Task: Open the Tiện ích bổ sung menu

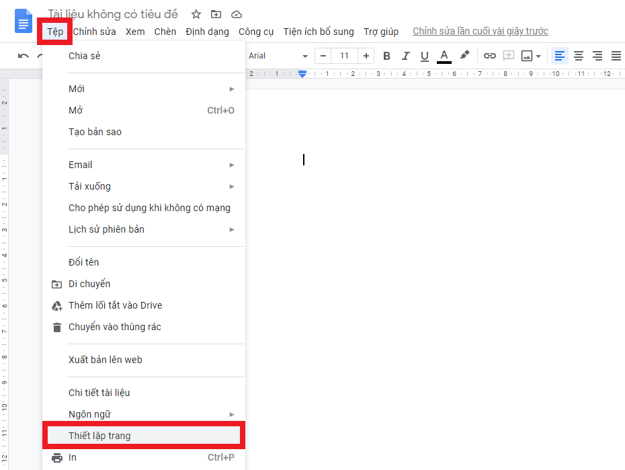Action: pyautogui.click(x=319, y=32)
